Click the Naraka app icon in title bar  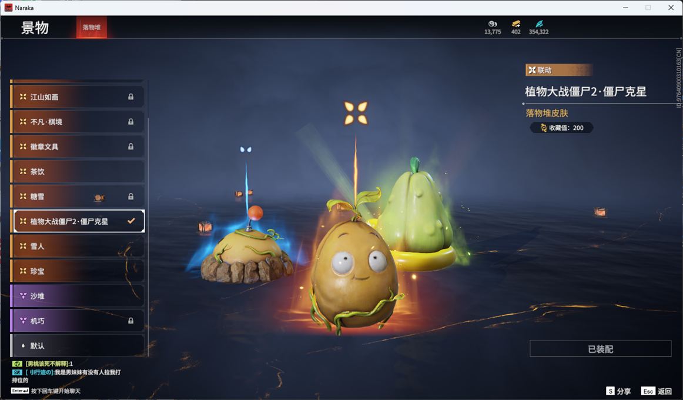(8, 8)
